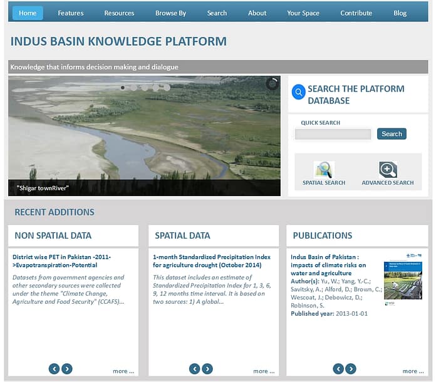Click into the Quick Search text field
436x382 pixels.
pyautogui.click(x=333, y=134)
